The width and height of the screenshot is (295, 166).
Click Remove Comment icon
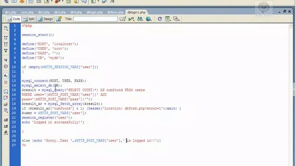click(x=6, y=98)
